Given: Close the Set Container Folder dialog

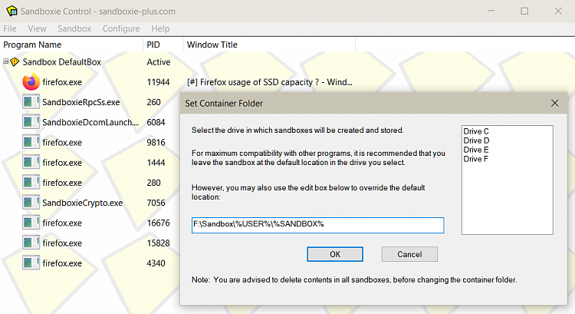Looking at the screenshot, I should tap(555, 103).
